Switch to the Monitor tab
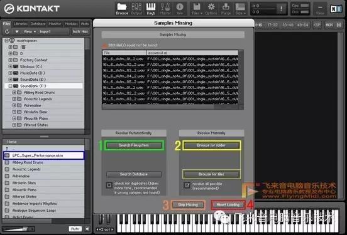 pos(55,24)
